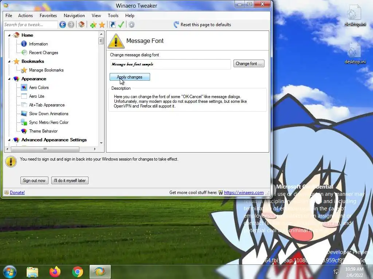Click the Manage Bookmarks star icon

tap(24, 70)
